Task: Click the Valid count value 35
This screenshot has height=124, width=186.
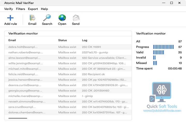Action: coord(180,52)
